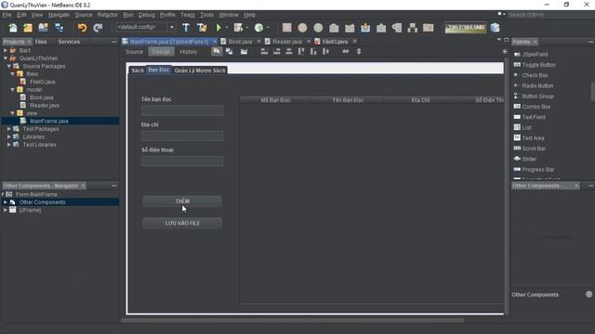
Task: Select Check Box in the Palette
Action: pyautogui.click(x=535, y=75)
